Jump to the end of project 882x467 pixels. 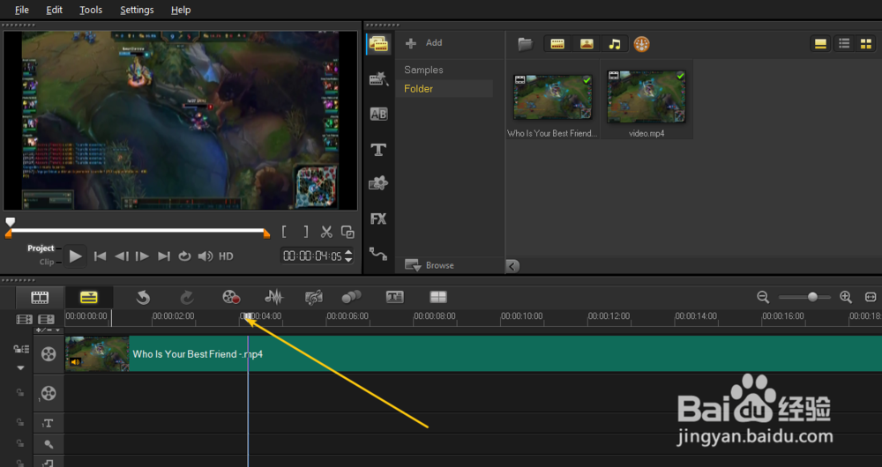164,256
